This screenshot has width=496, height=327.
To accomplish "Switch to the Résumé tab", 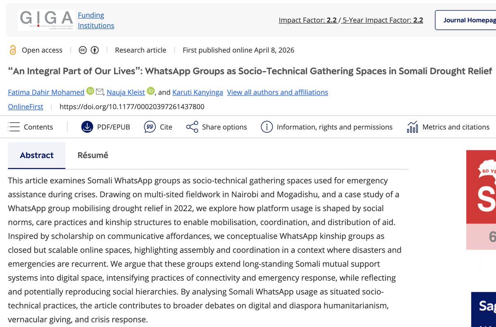I will pos(93,155).
